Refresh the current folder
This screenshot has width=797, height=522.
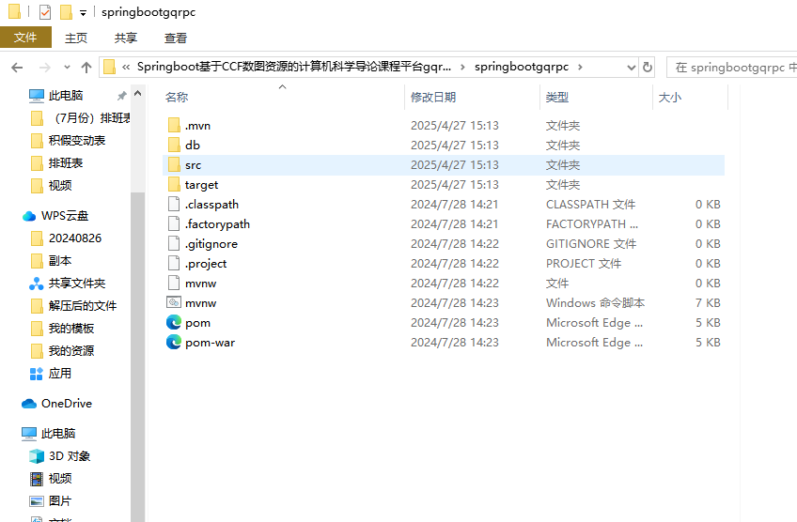click(x=647, y=67)
